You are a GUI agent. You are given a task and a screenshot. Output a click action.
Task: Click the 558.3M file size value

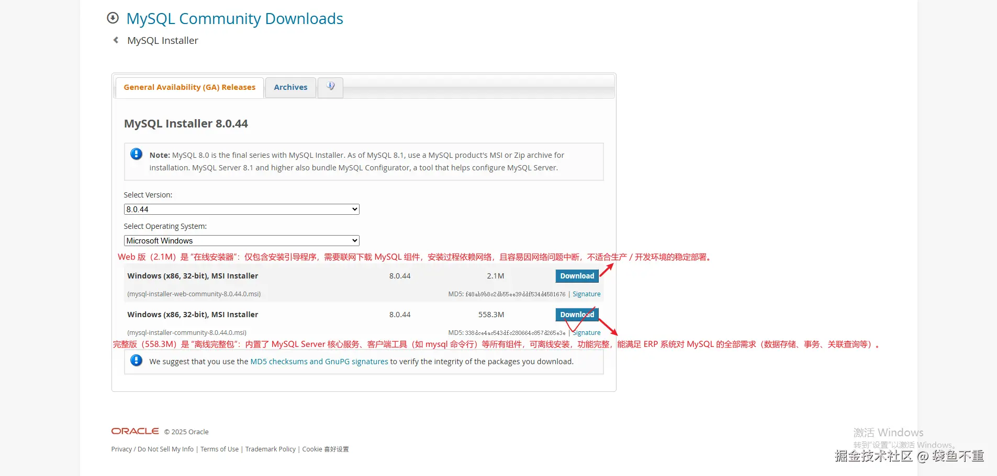491,315
